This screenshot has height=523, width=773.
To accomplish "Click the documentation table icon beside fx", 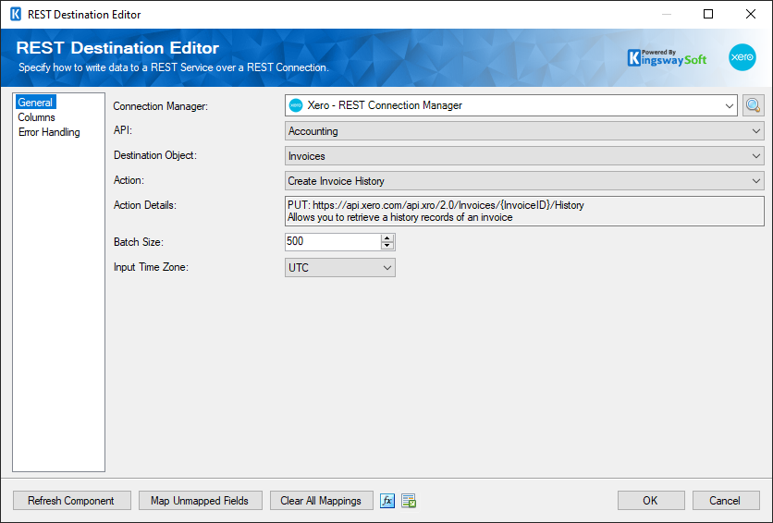I will point(409,501).
